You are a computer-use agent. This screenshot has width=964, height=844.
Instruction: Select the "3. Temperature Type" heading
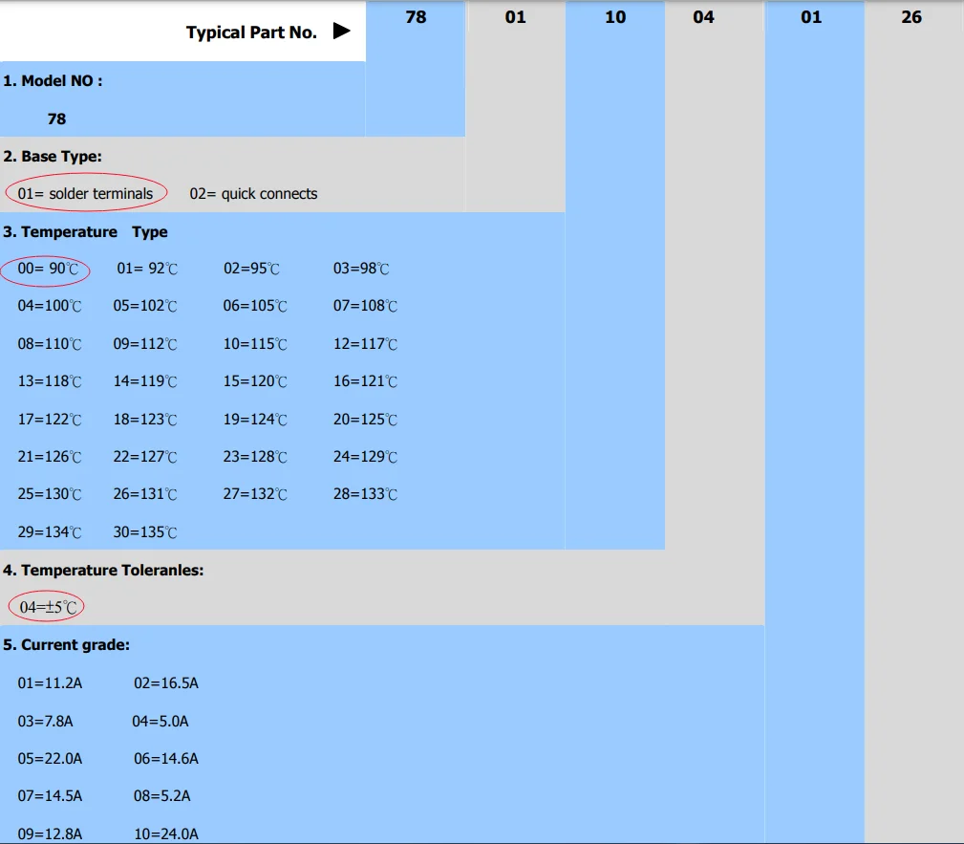[x=85, y=232]
